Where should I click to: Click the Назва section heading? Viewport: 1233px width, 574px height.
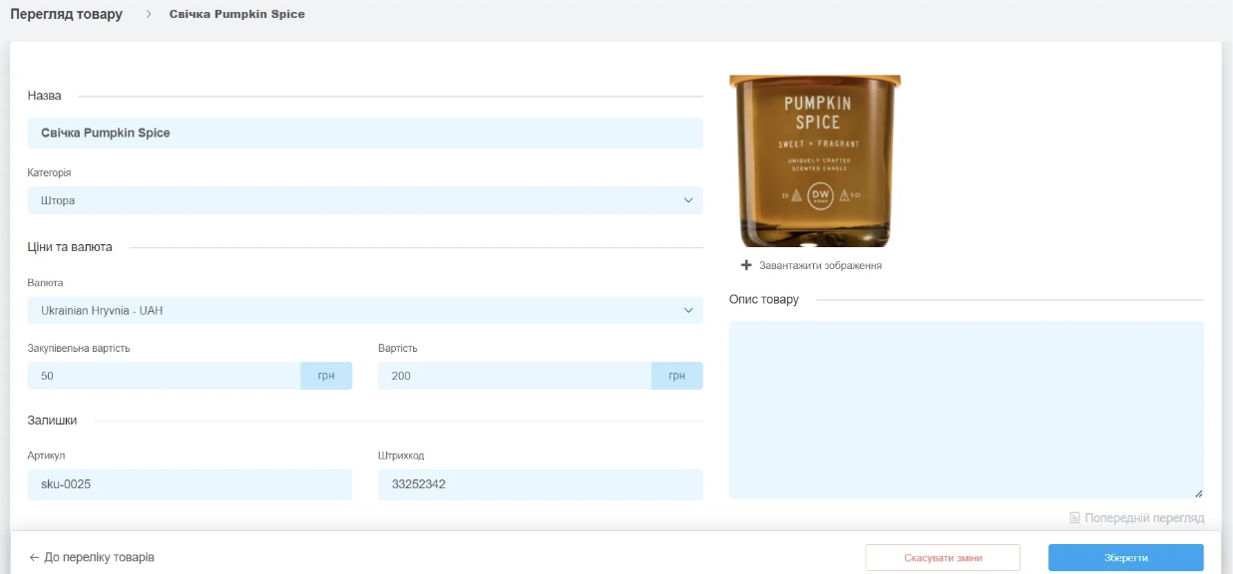coord(44,96)
